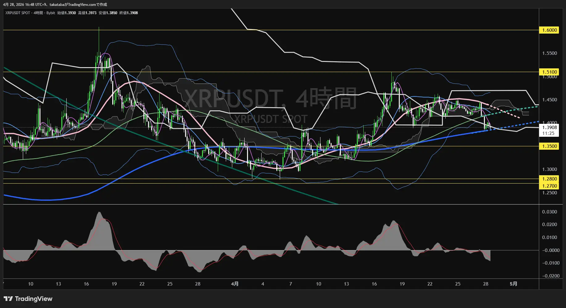Click the −0.0200 value on indicator scale
The width and height of the screenshot is (566, 308).
[x=551, y=276]
